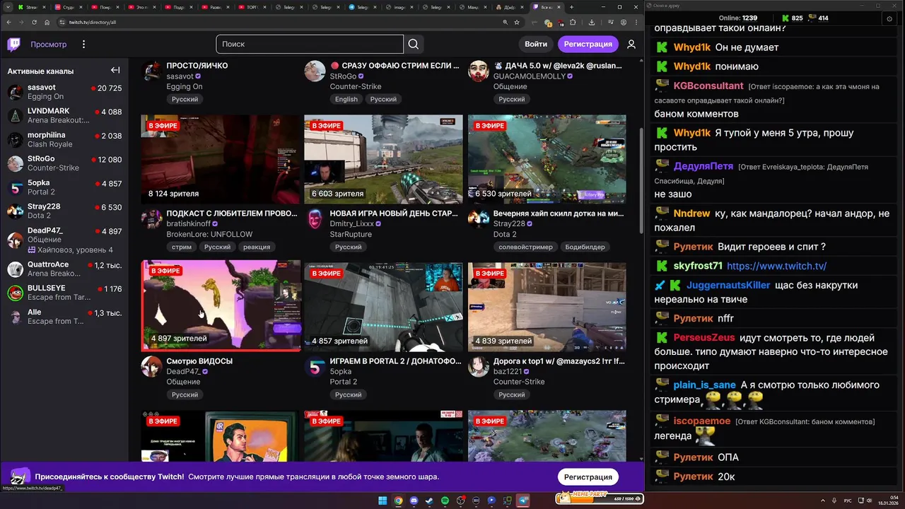Switch to the image browser tab
Image resolution: width=905 pixels, height=509 pixels.
coord(399,7)
